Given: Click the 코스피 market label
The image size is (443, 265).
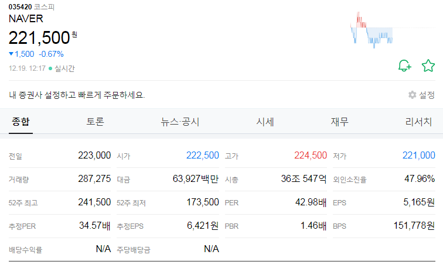Looking at the screenshot, I should (x=44, y=7).
